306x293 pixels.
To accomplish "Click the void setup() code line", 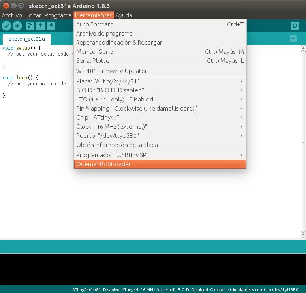I will click(x=22, y=48).
